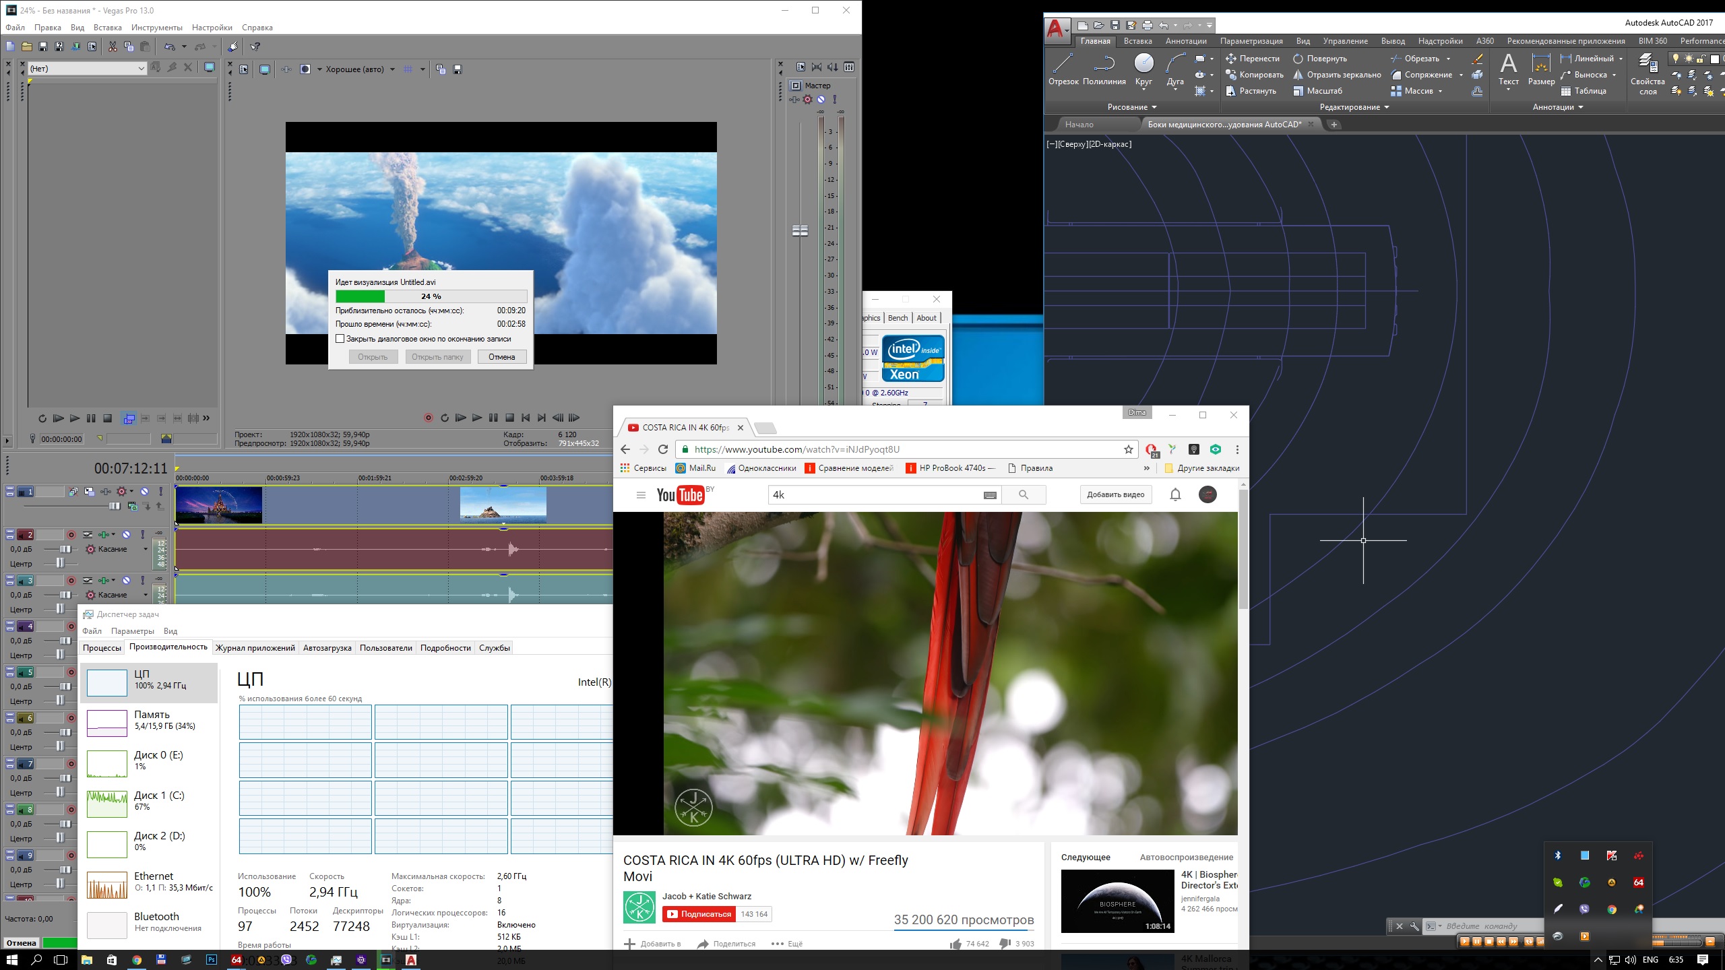This screenshot has height=970, width=1725.
Task: Arm track 2 for recording
Action: coord(71,535)
